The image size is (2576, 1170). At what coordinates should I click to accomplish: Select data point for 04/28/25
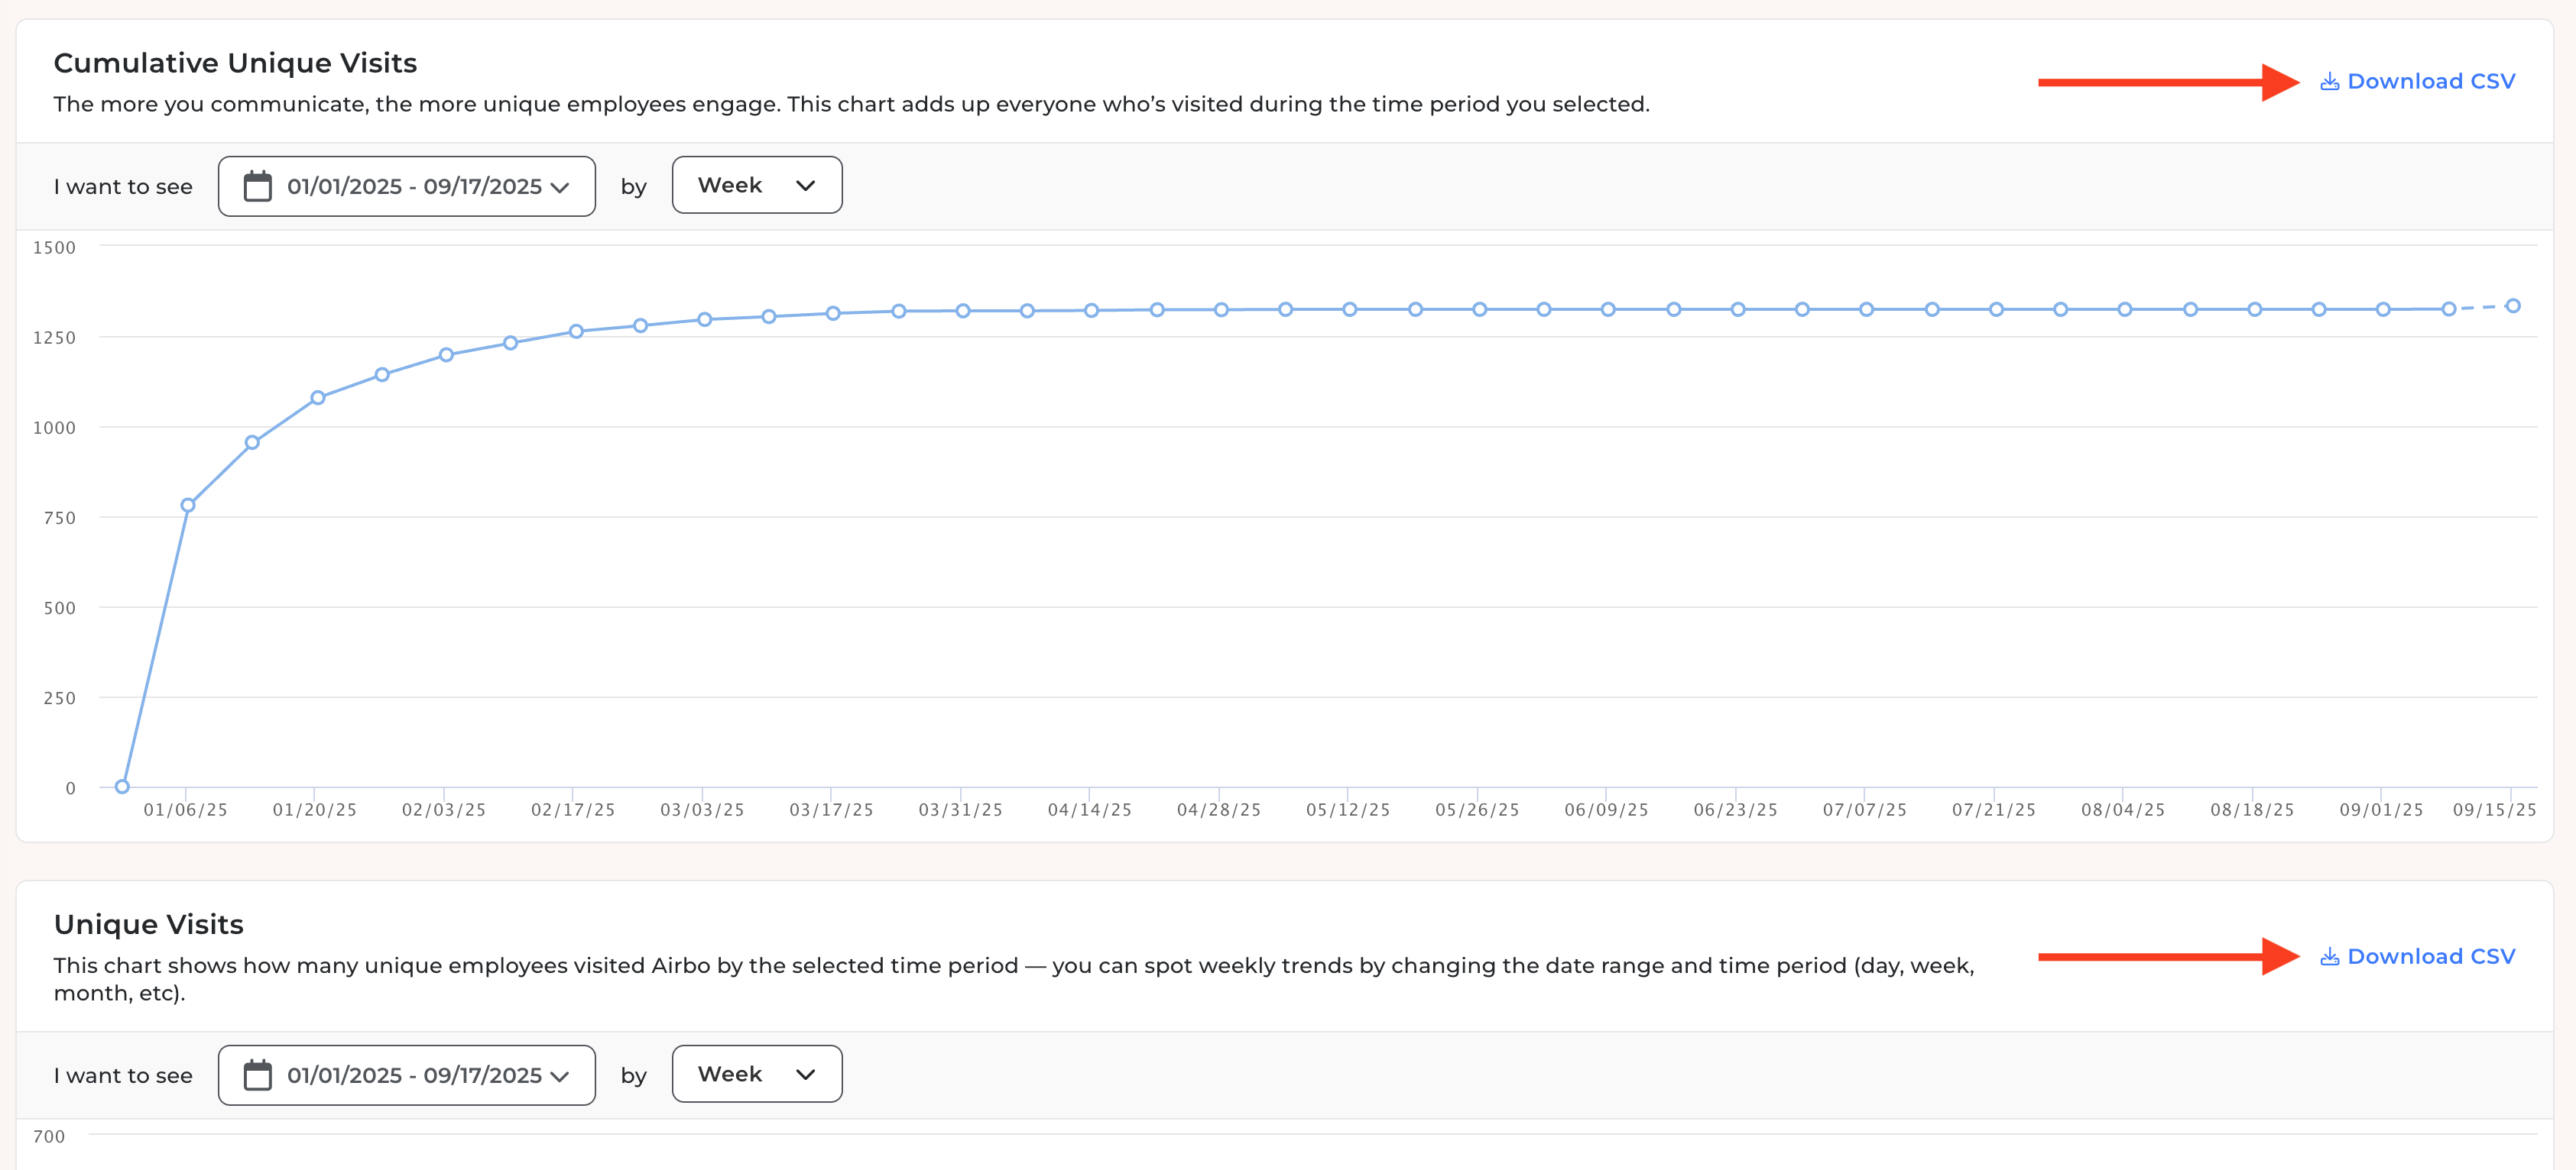1221,310
